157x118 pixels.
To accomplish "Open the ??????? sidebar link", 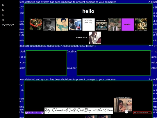I will pos(8,25).
